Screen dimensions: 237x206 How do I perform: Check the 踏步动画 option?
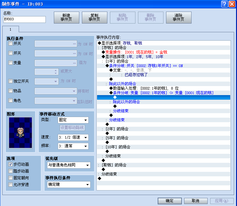[x=10, y=171]
